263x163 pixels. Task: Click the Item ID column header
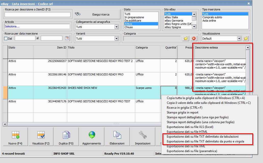(50, 52)
